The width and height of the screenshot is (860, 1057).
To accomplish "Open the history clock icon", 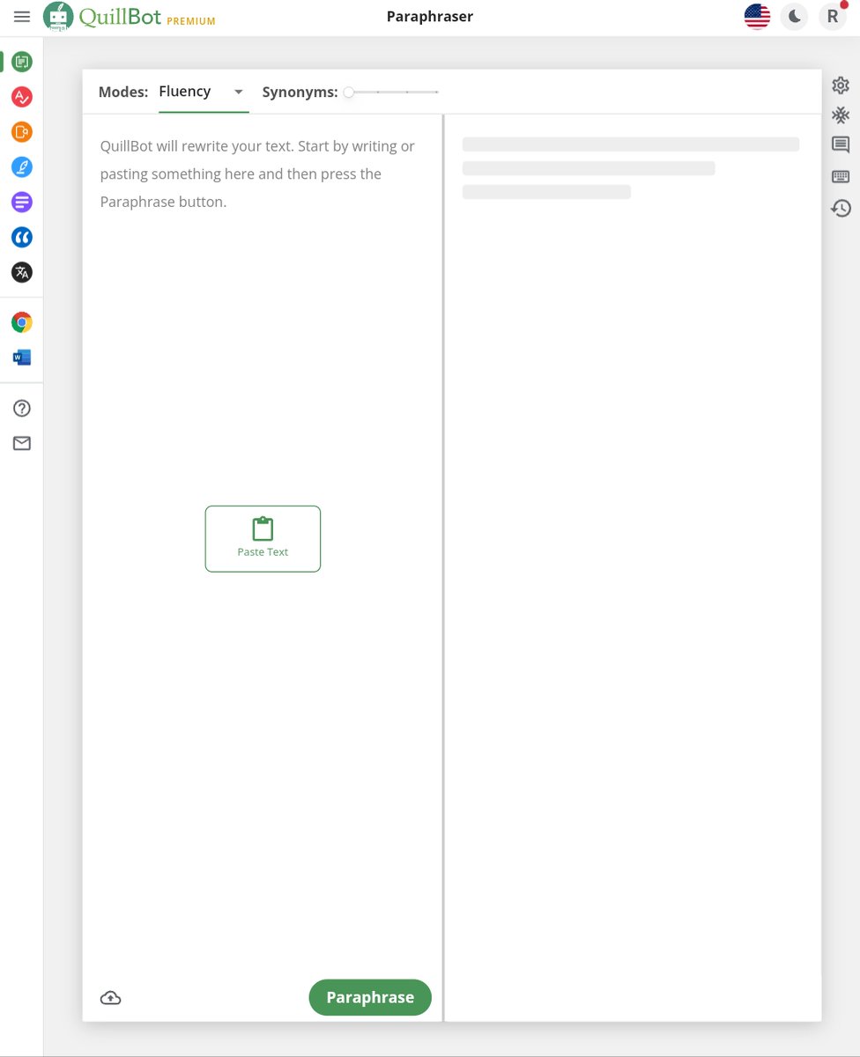I will click(841, 208).
